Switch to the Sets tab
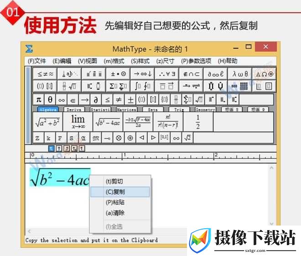 point(153,110)
